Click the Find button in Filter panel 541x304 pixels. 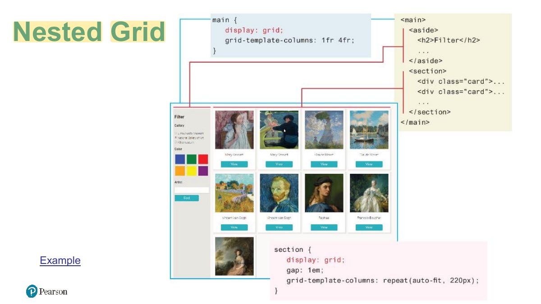coord(187,198)
